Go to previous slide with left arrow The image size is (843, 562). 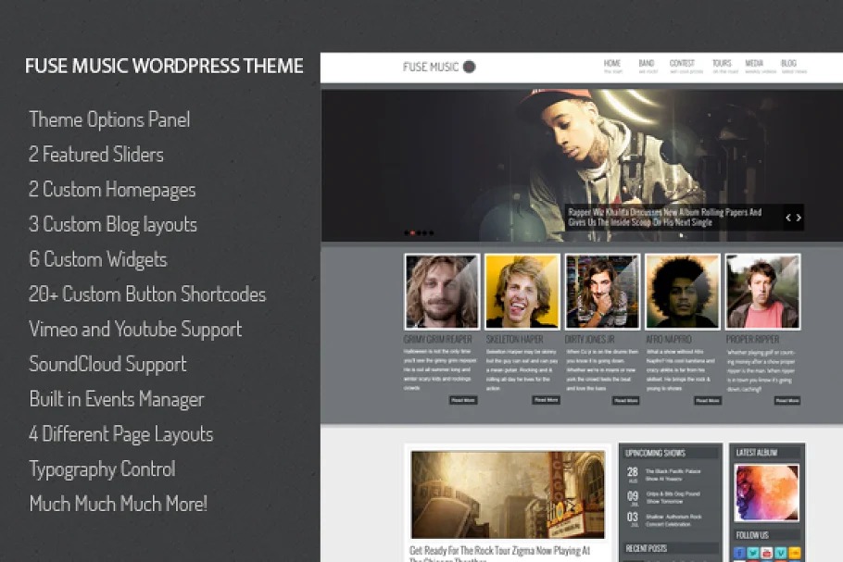tap(788, 219)
